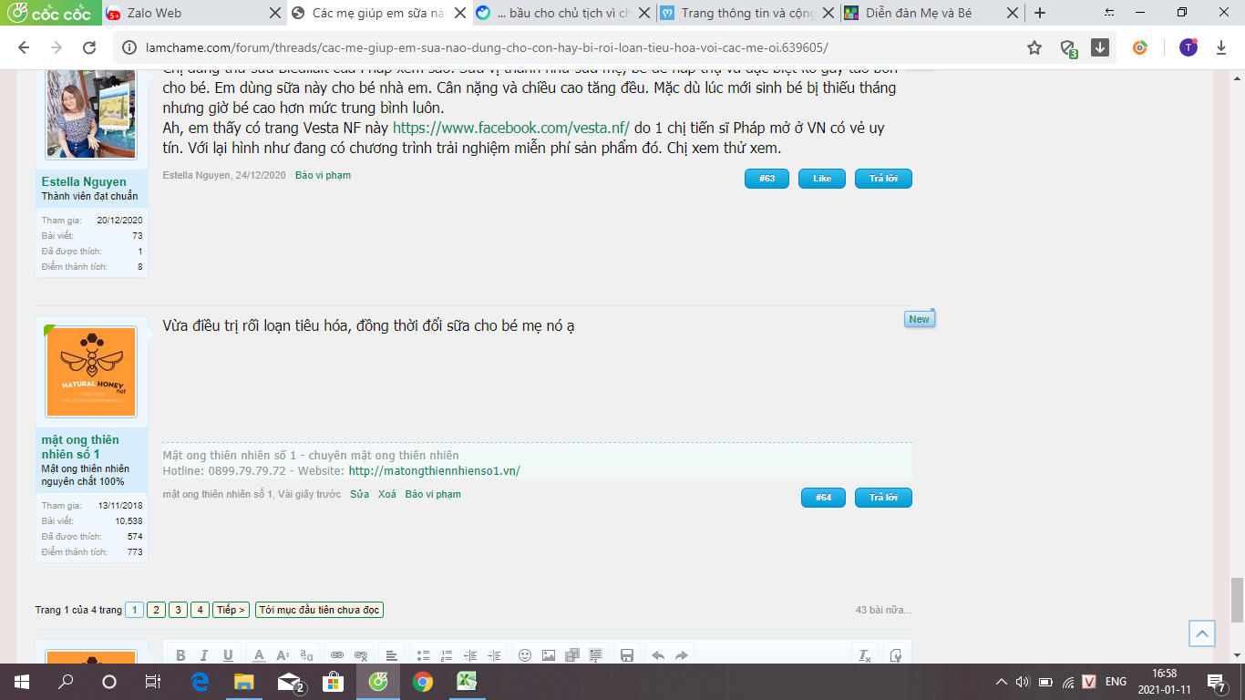1245x700 pixels.
Task: Toggle underline formatting in the reply editor
Action: (228, 655)
